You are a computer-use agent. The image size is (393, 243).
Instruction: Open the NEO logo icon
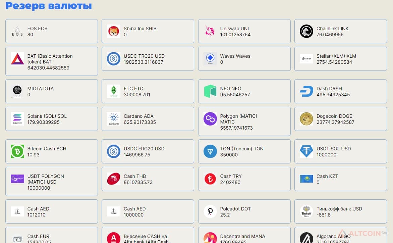(210, 91)
